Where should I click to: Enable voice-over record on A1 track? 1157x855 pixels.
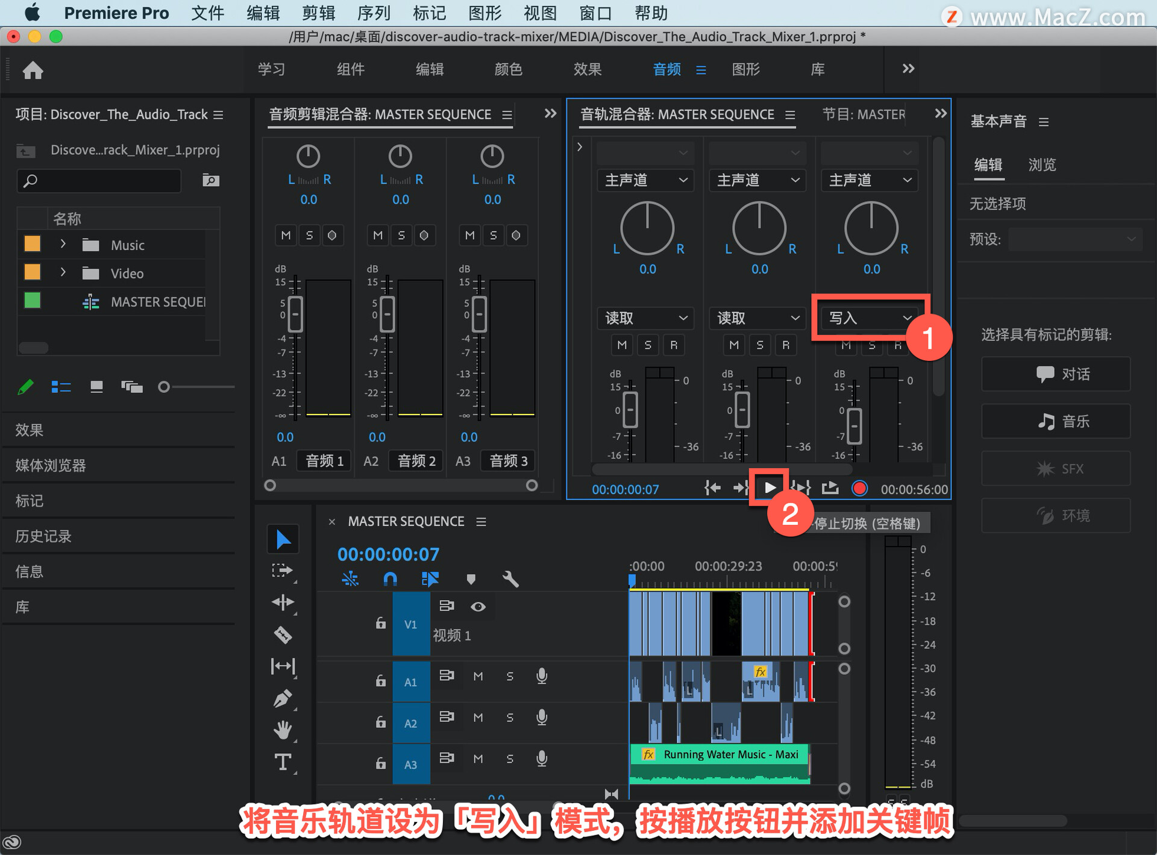(x=542, y=676)
